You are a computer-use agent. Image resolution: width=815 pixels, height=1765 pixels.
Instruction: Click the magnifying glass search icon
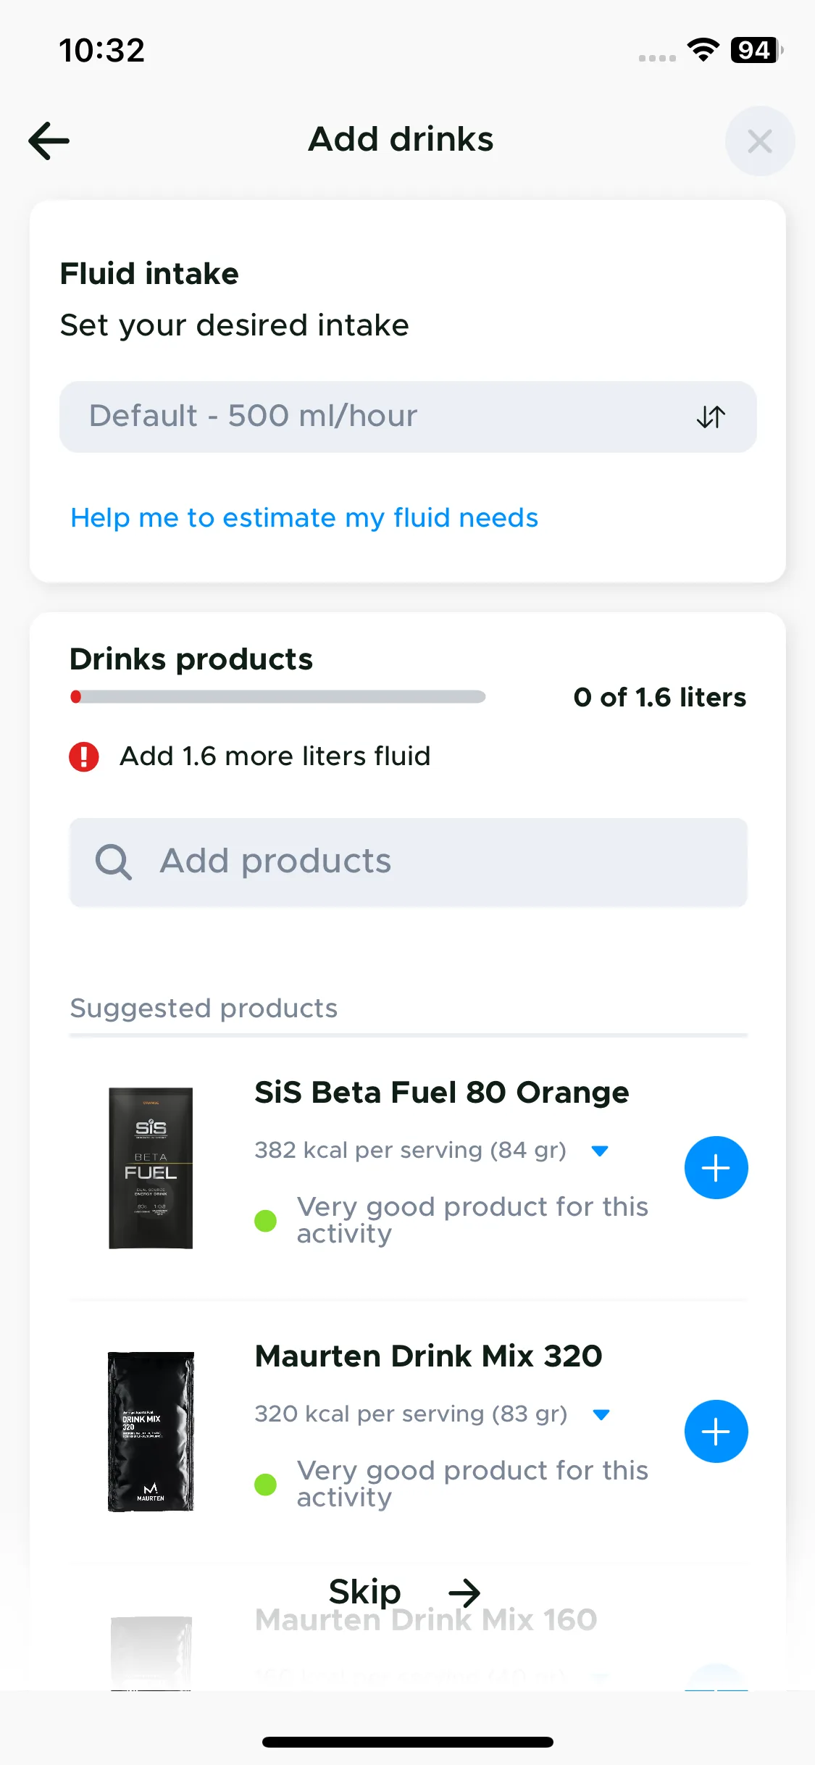click(x=114, y=861)
